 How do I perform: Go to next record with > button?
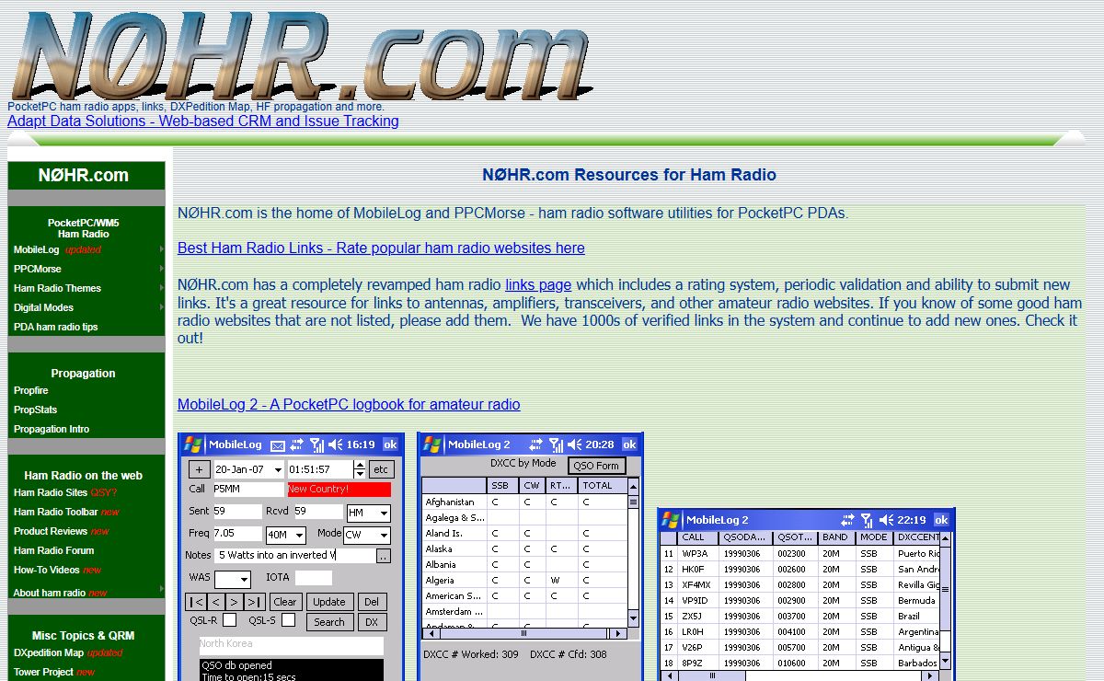[x=235, y=602]
